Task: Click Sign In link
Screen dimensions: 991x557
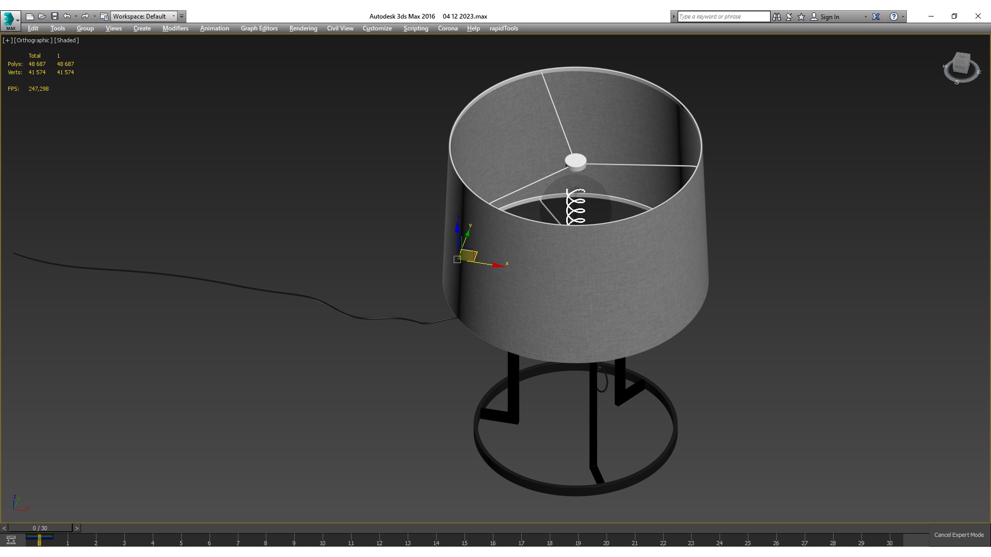Action: (829, 17)
